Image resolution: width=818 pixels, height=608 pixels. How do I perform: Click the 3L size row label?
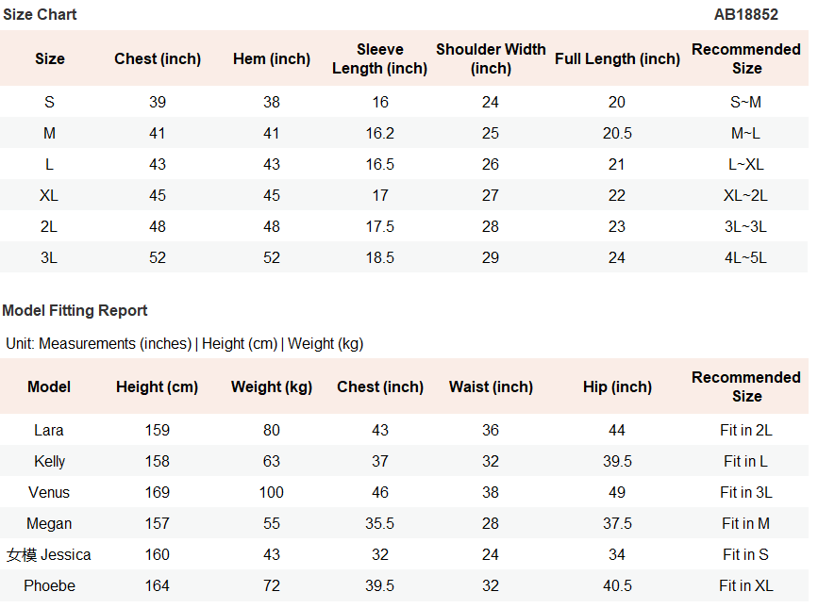click(49, 257)
